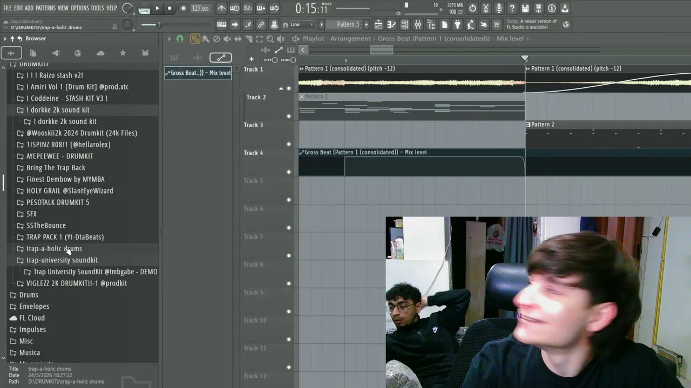Stop playback with the Stop button

pyautogui.click(x=170, y=8)
